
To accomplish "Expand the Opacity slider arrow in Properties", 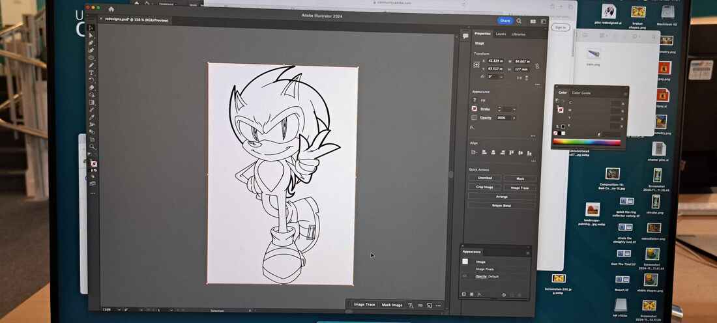I will click(514, 118).
